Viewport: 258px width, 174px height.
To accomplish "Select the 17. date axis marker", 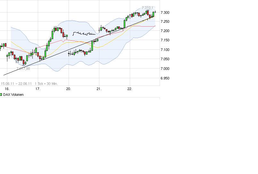I will click(38, 89).
